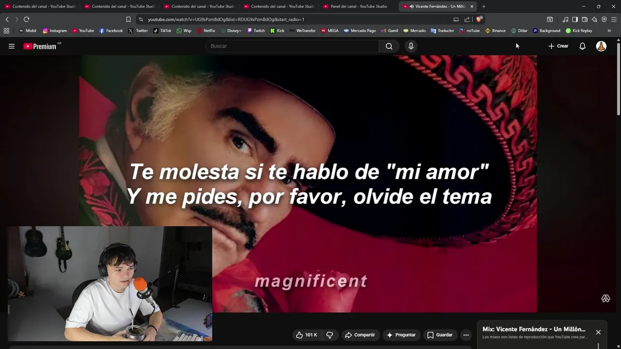Viewport: 621px width, 349px height.
Task: Switch to first Contenido del canal tab
Action: coord(40,6)
